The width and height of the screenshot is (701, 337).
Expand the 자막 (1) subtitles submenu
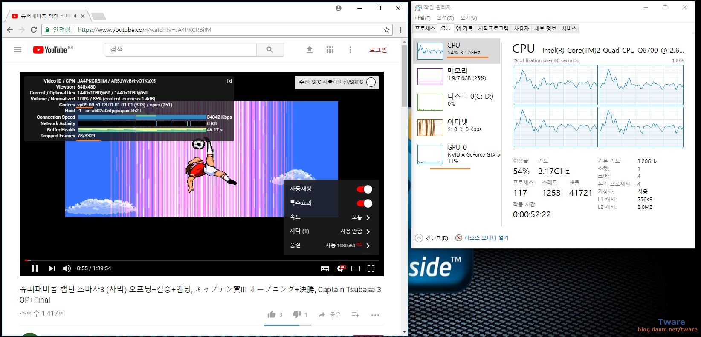[x=331, y=231]
